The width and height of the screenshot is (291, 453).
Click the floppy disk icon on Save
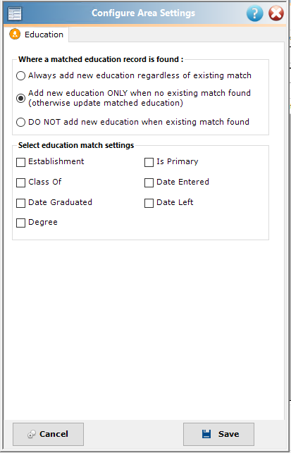coord(206,434)
